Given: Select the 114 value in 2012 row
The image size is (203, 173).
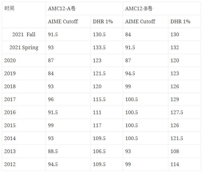Looking at the screenshot, I should pos(185,164).
